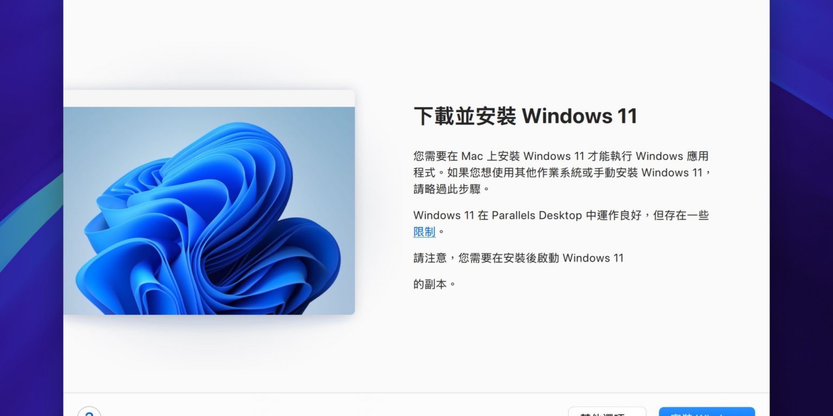Click the 請略過此步驟 sentence
833x416 pixels.
(452, 189)
